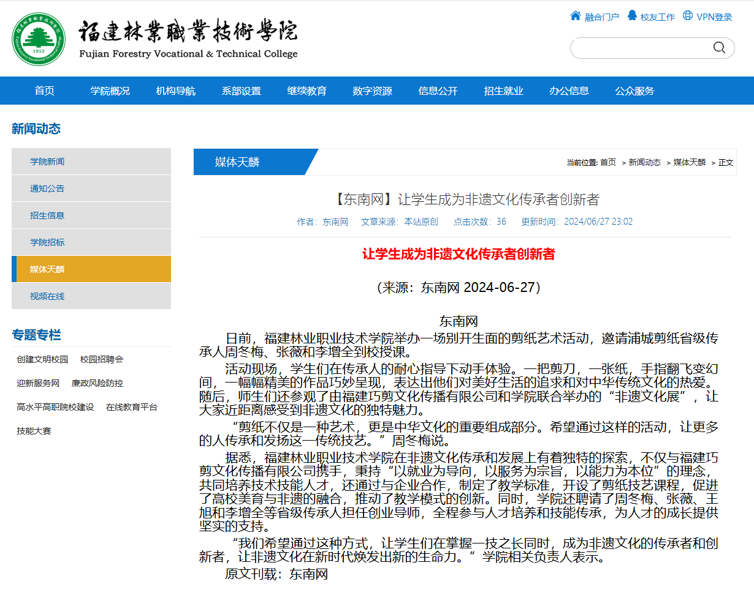Go to 招生就业 in the top navigation

[x=504, y=91]
